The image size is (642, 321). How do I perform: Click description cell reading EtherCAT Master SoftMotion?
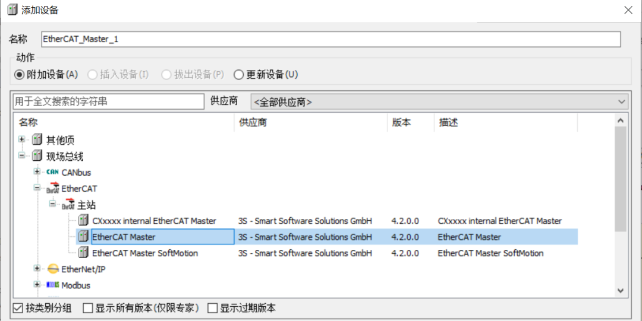[490, 253]
